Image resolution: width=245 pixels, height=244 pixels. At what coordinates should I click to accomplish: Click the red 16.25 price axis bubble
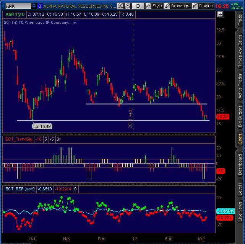(223, 116)
